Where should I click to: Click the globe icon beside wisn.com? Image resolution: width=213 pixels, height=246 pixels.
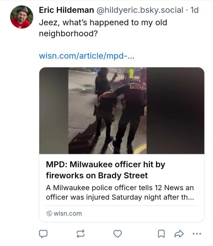49,213
